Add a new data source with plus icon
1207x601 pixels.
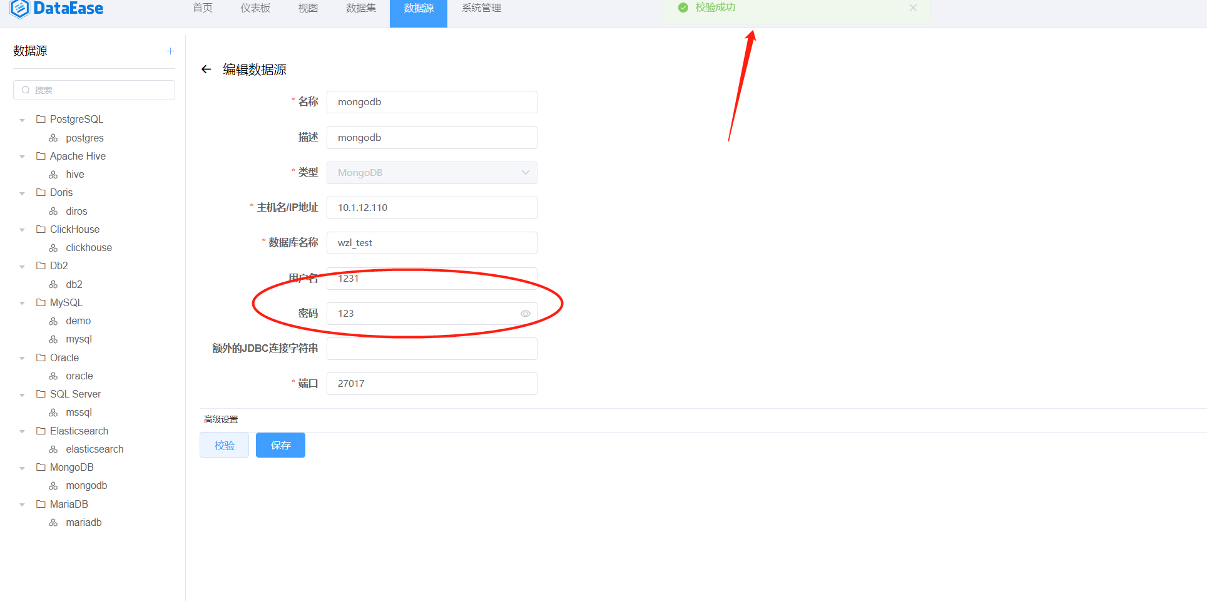(x=170, y=51)
